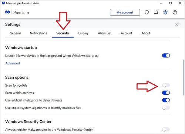
Task: Click the Scan options heading
Action: pos(17,77)
